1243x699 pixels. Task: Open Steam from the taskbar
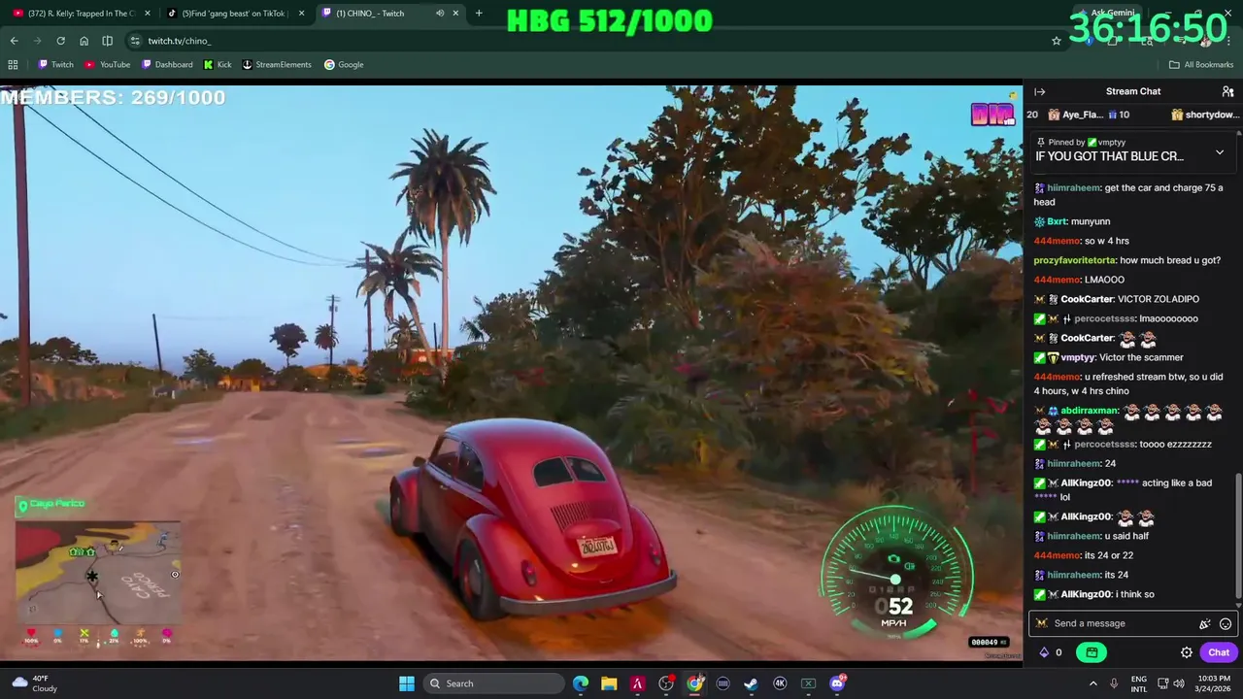751,683
